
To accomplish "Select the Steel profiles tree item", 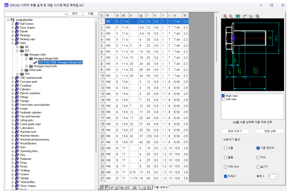I will point(28,182).
